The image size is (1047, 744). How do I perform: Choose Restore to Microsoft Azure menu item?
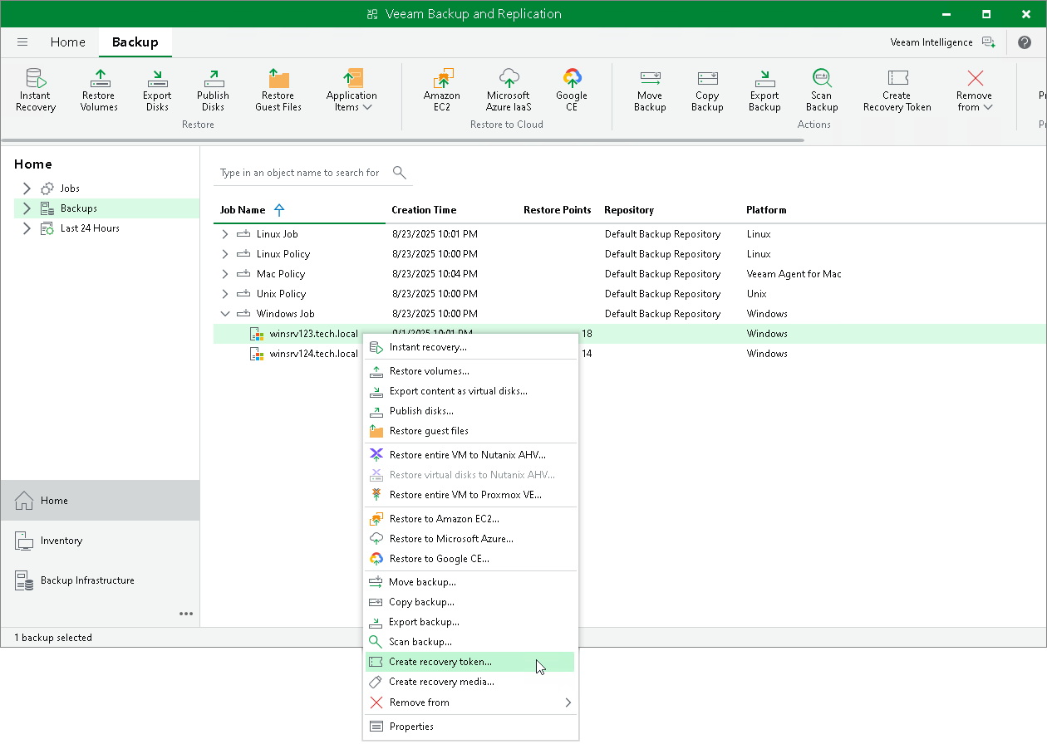pyautogui.click(x=470, y=539)
